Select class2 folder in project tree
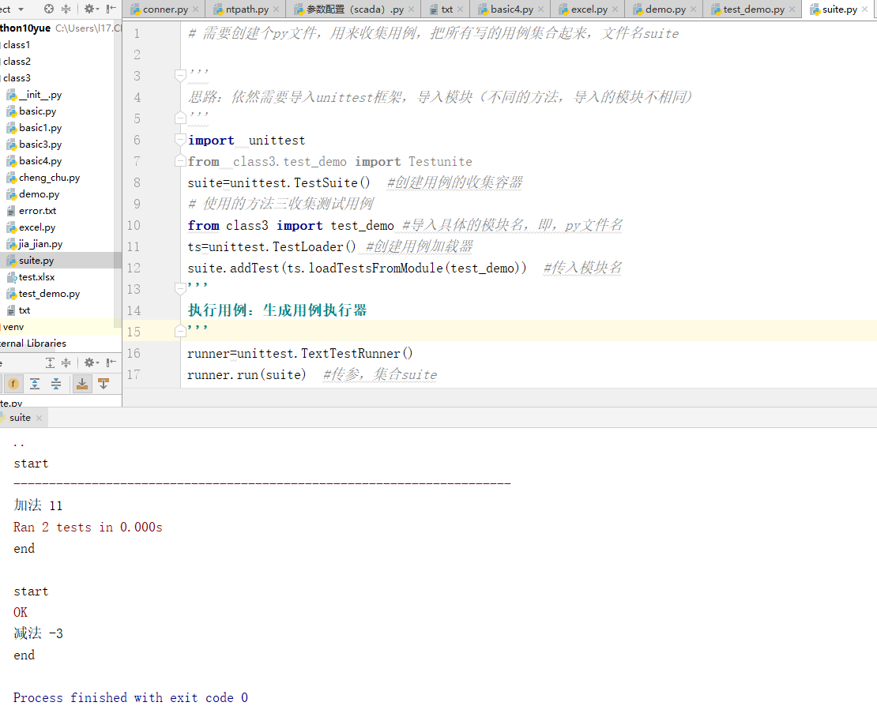The width and height of the screenshot is (877, 706). pos(17,62)
